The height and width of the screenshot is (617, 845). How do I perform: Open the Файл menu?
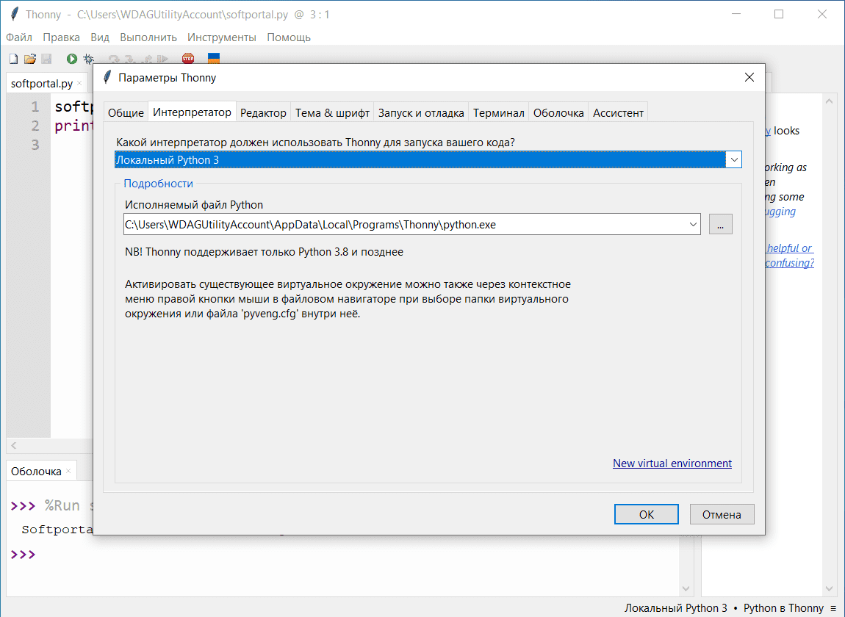[19, 37]
